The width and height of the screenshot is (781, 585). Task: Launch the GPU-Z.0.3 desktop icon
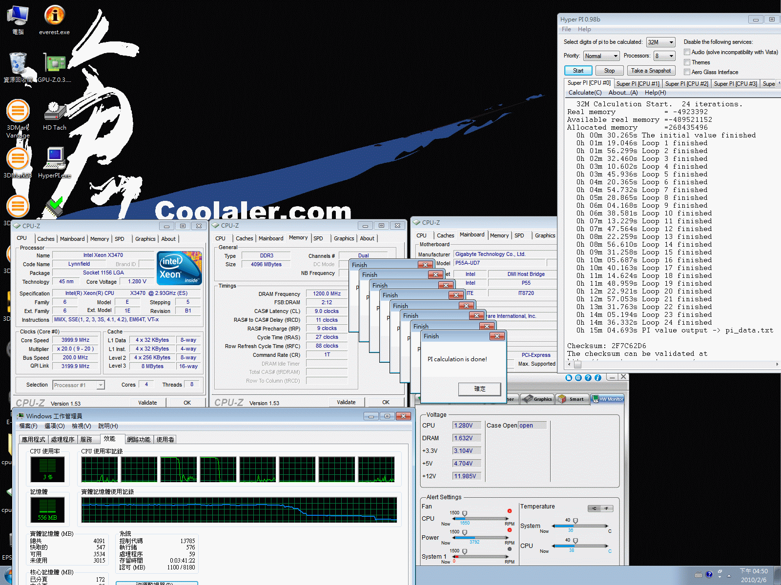coord(55,67)
